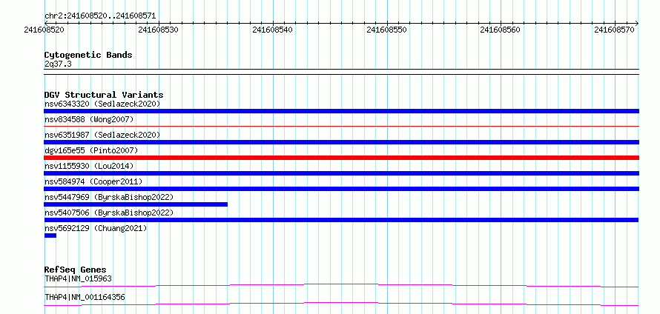Image resolution: width=660 pixels, height=314 pixels.
Task: Open variant nsv1155930 (Lou2014) label
Action: click(x=89, y=166)
